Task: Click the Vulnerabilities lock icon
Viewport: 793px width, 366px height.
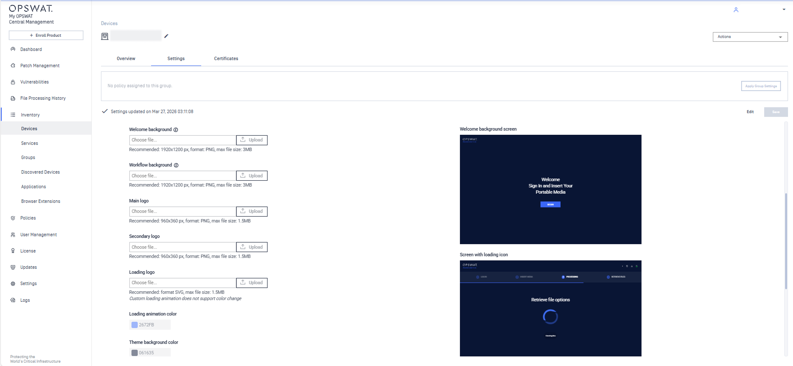Action: pyautogui.click(x=13, y=82)
